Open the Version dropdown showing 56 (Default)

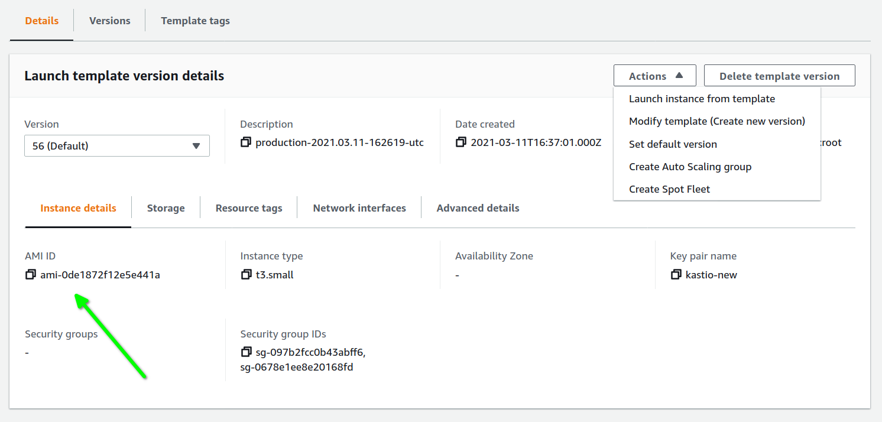(116, 146)
